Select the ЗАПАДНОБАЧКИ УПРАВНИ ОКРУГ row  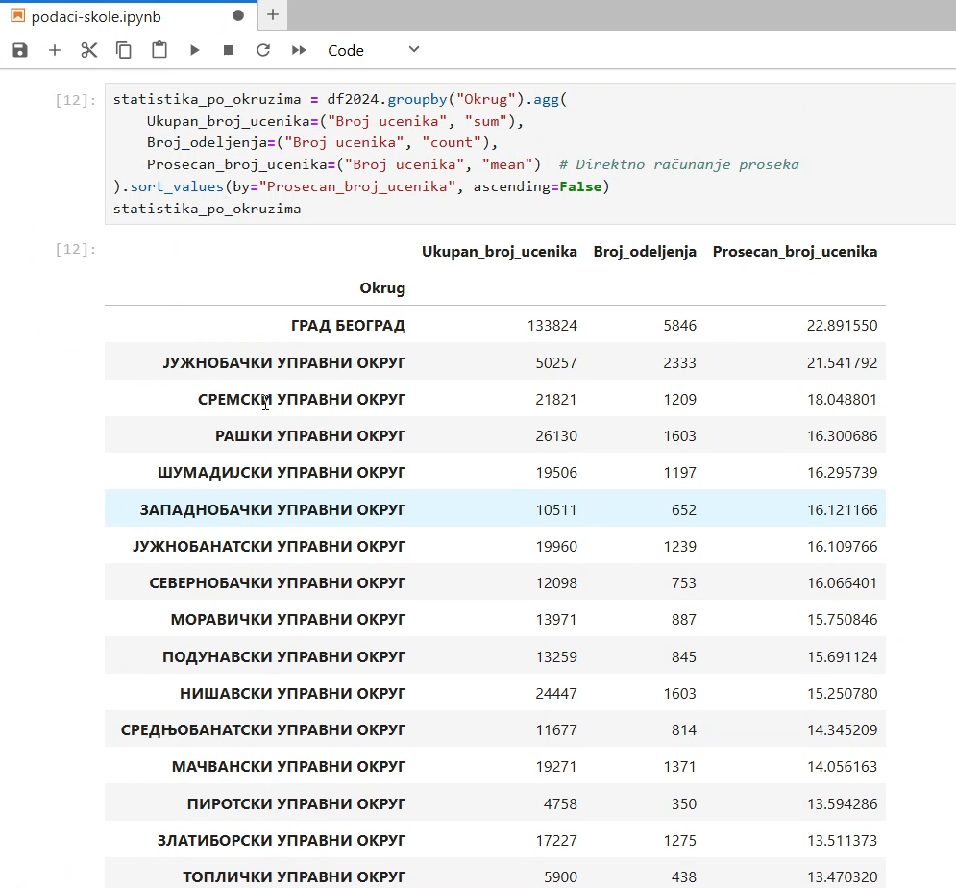[x=495, y=508]
